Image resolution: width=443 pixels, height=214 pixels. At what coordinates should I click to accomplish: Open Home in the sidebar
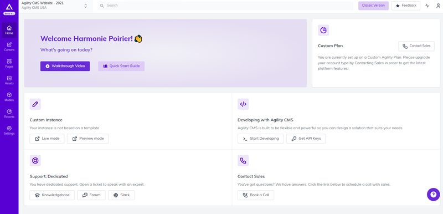(9, 30)
